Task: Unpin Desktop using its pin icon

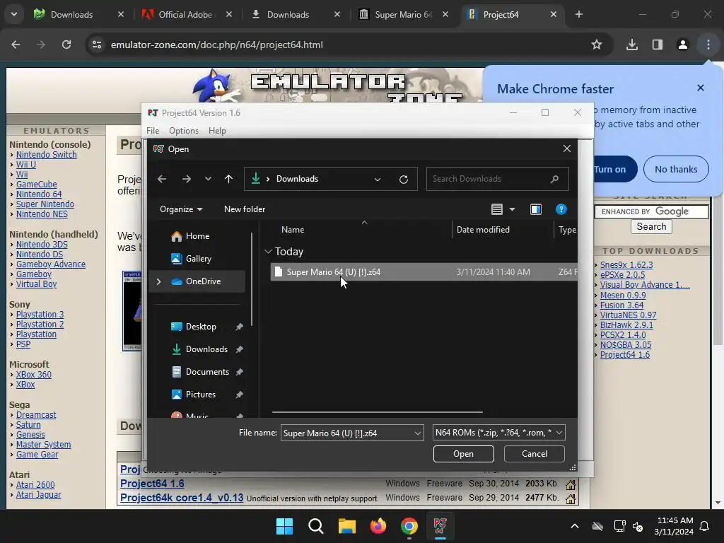Action: coord(239,327)
